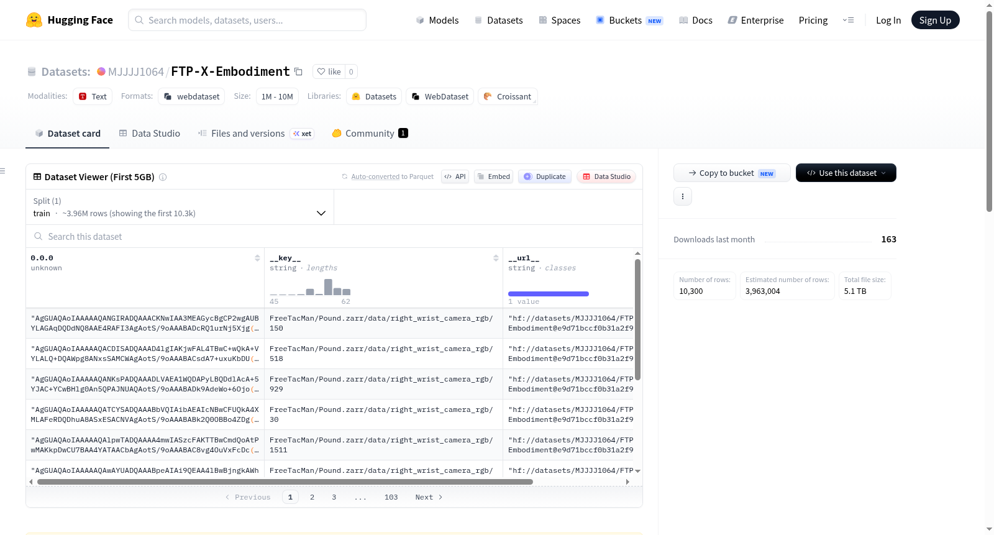Click the __key__ lengths histogram

tap(310, 287)
